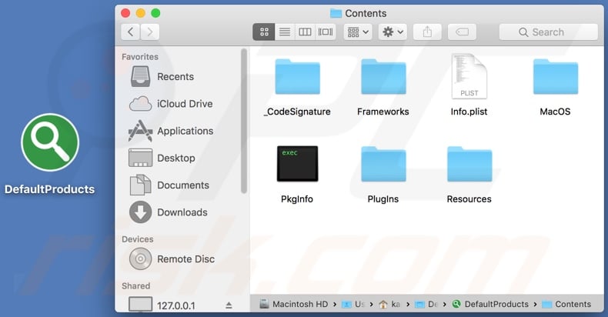Screen dimensions: 608x317
Task: Click the Contents folder icon in title bar
Action: [x=336, y=13]
